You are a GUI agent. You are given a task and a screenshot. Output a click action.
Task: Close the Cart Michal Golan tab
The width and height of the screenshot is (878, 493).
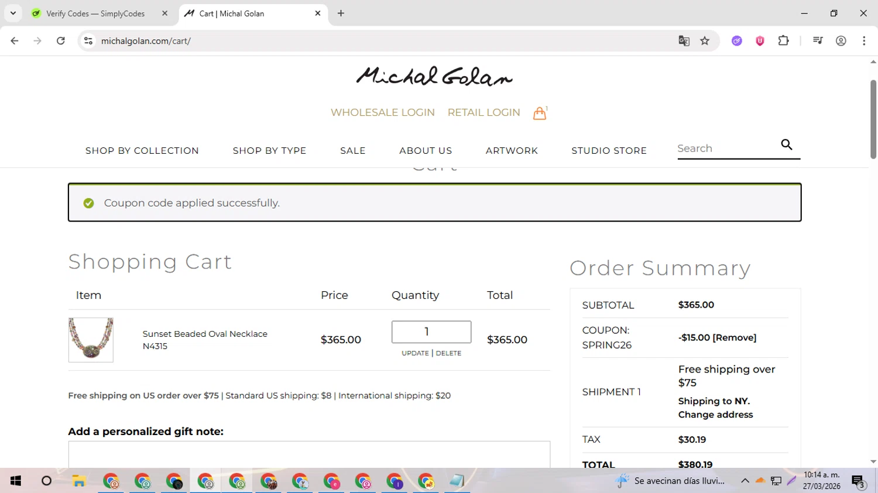point(318,13)
